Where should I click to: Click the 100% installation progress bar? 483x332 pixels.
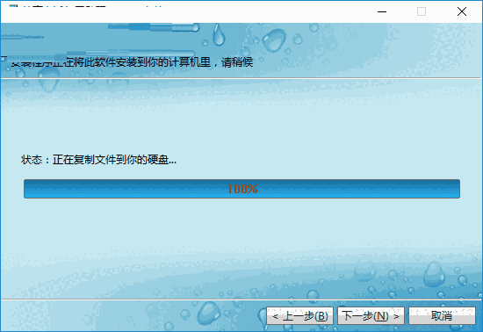241,189
